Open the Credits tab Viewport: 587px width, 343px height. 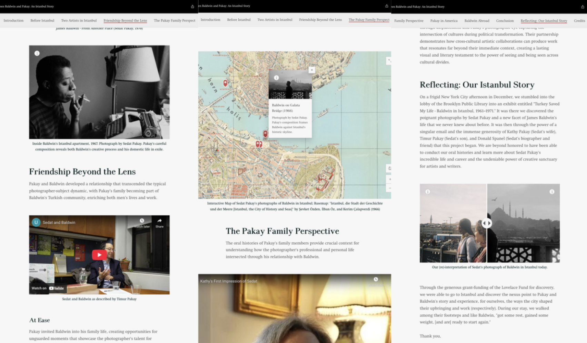(579, 21)
